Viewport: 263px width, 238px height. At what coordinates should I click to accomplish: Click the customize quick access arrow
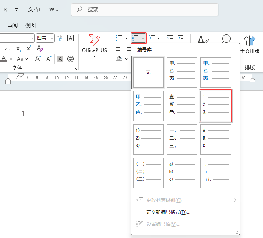pos(16,10)
